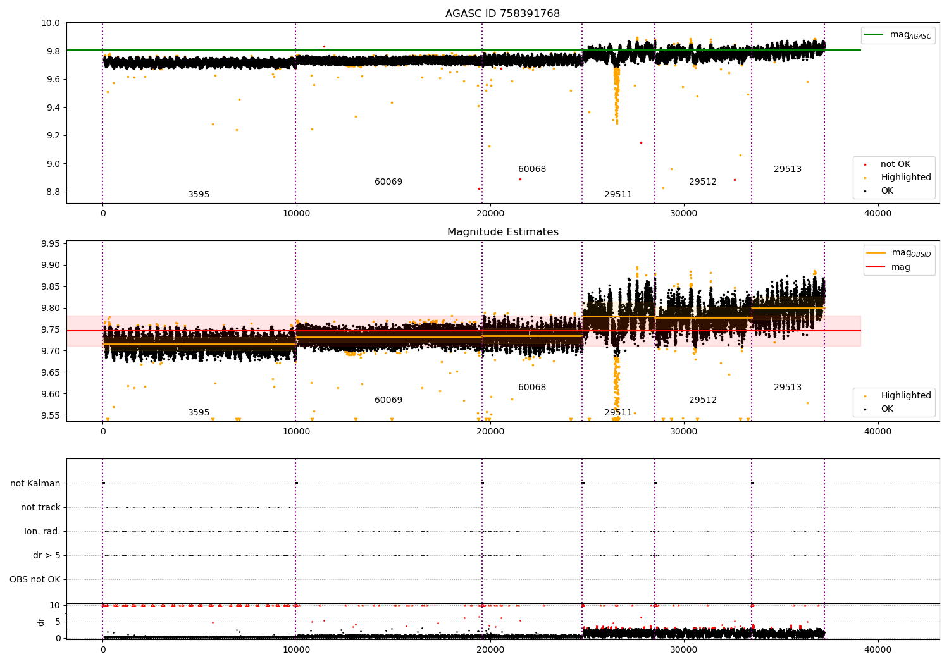
Task: Click the '60068' obsid label in AGASC ID plot
Action: click(x=532, y=169)
